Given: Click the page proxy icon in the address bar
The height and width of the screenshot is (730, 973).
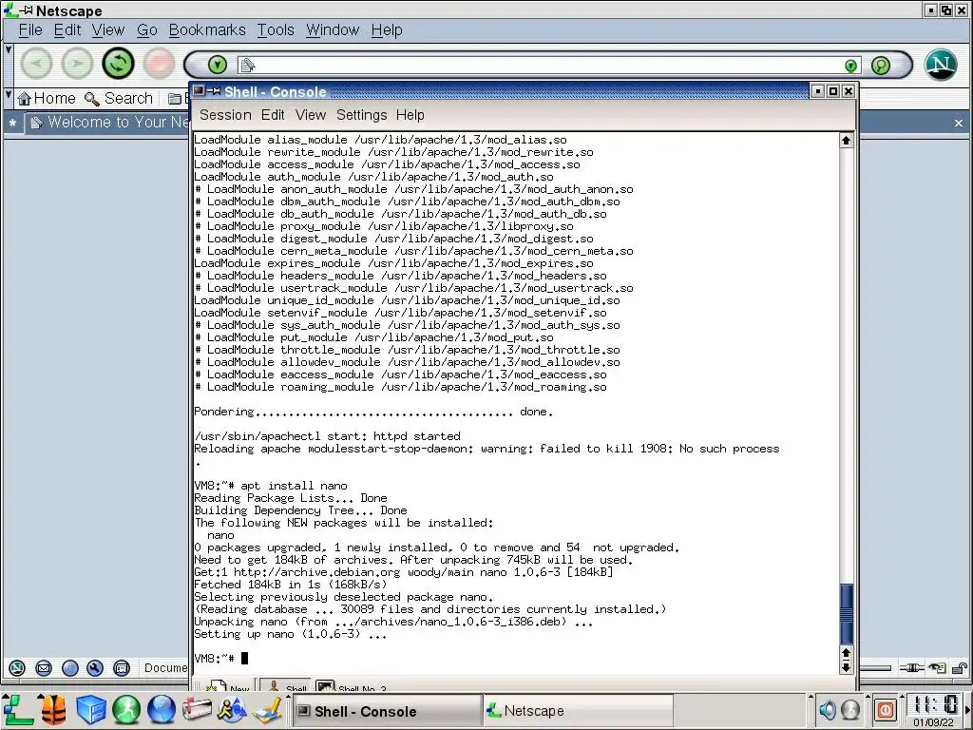Looking at the screenshot, I should pos(247,65).
